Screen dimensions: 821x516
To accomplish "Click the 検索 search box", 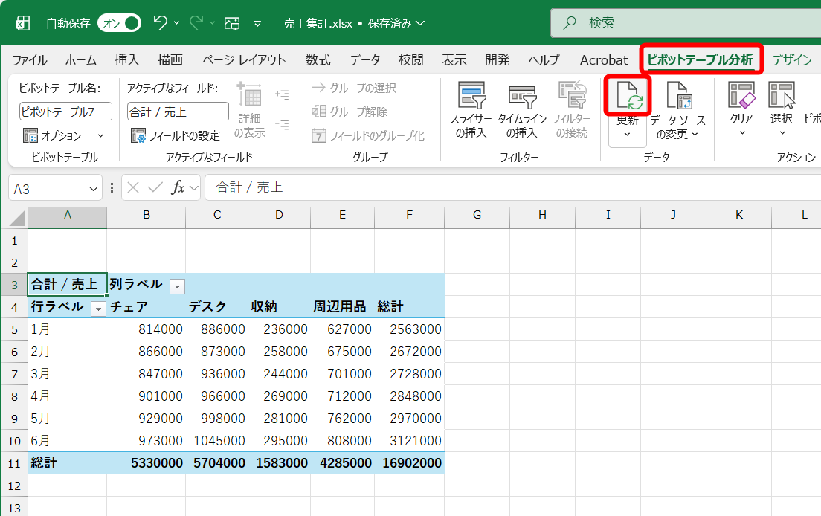I will (686, 23).
